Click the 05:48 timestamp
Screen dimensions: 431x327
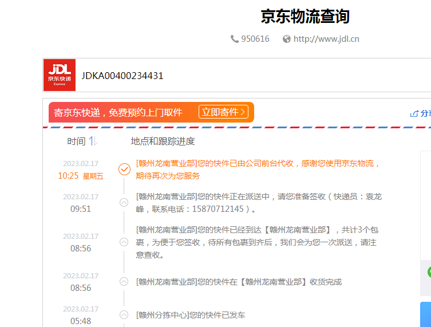tap(81, 321)
